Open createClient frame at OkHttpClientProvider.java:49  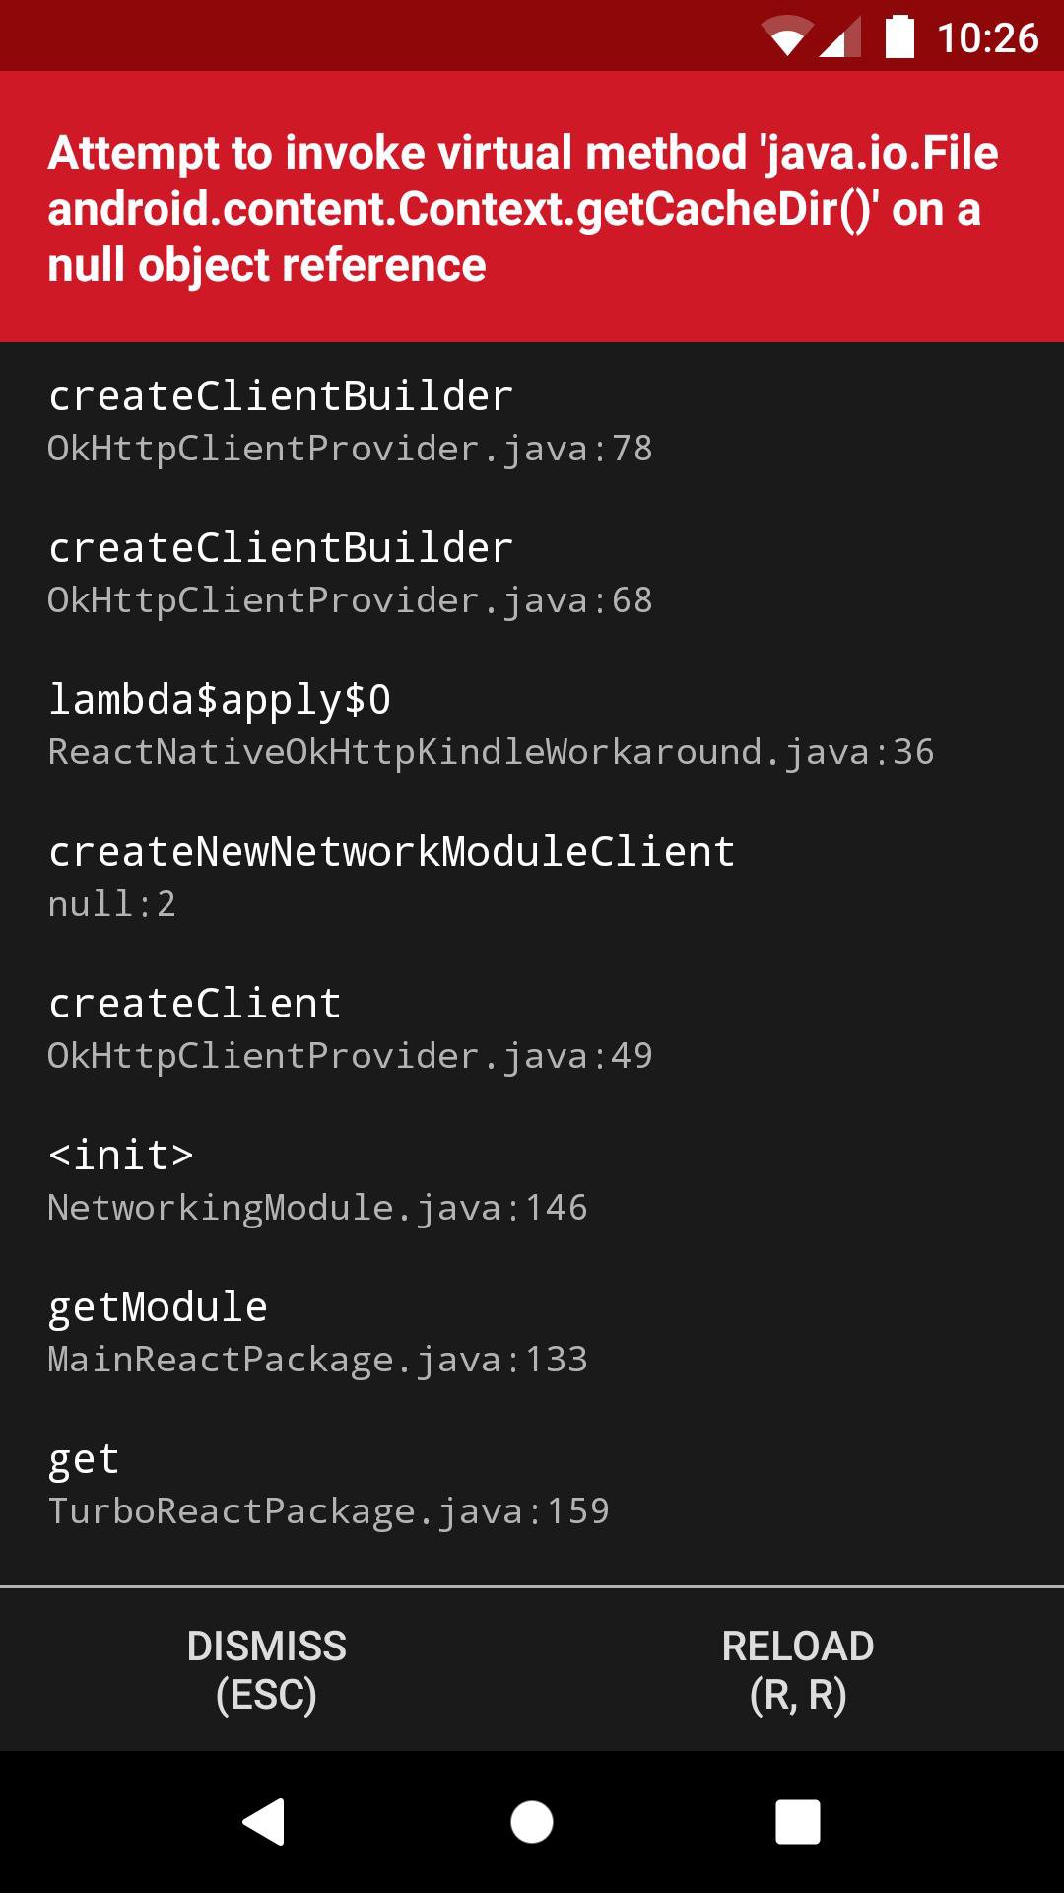tap(350, 1028)
